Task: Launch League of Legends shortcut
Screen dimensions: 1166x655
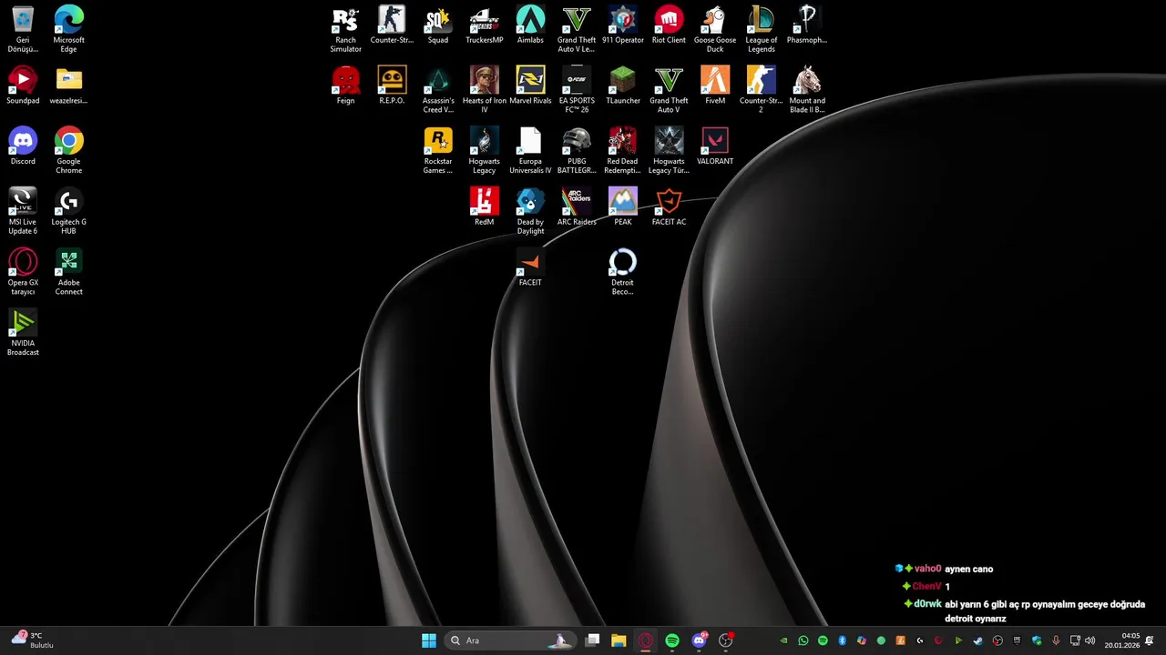Action: [761, 29]
